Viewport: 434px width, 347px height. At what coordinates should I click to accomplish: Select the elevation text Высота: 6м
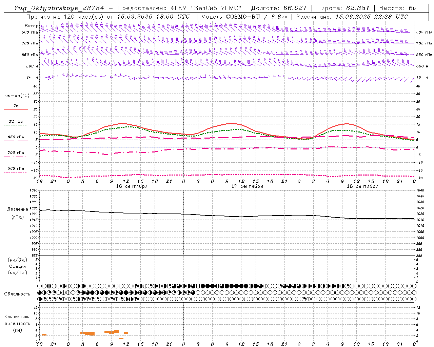398,8
